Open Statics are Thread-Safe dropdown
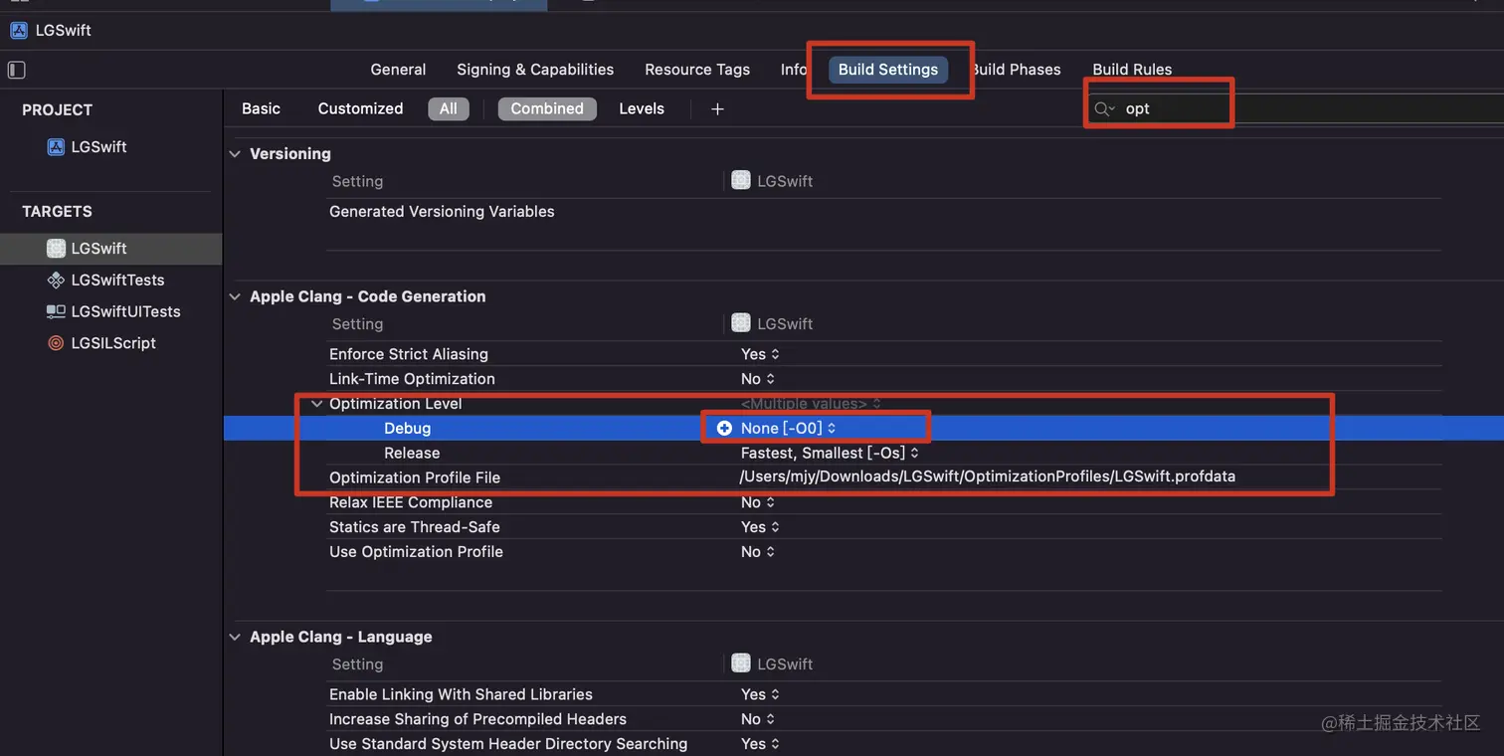The image size is (1504, 756). (760, 527)
